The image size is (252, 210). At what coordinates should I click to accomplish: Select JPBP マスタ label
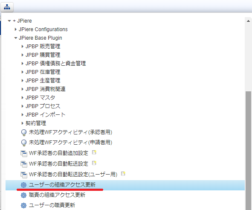pos(41,97)
